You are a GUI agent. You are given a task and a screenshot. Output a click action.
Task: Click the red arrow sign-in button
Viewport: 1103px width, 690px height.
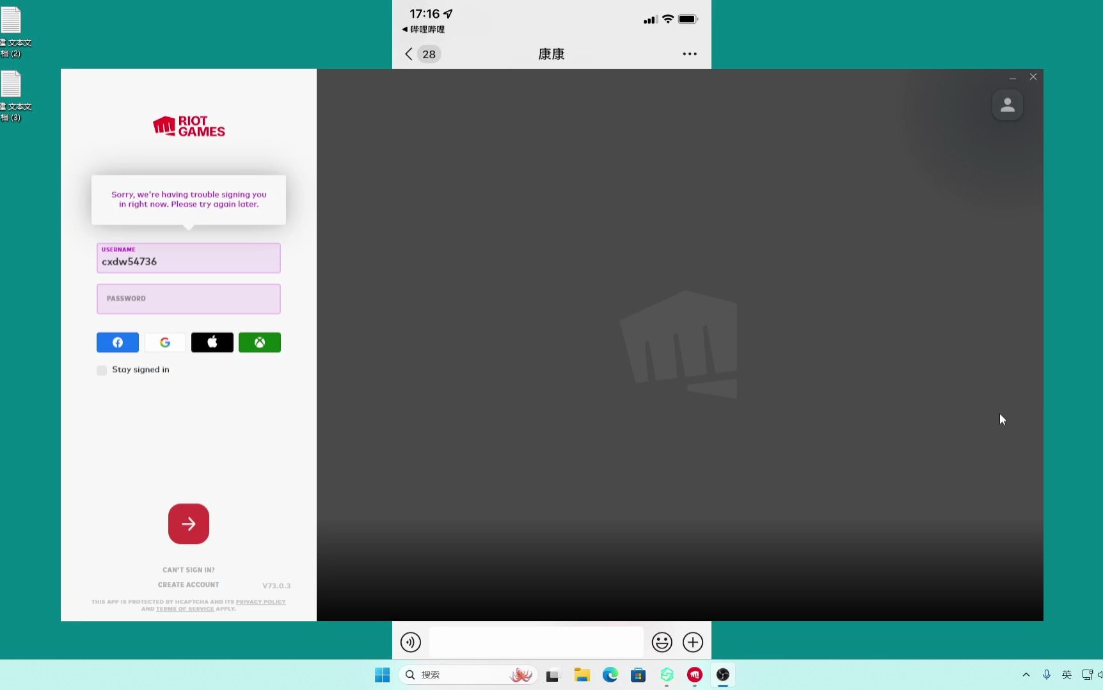pyautogui.click(x=189, y=524)
